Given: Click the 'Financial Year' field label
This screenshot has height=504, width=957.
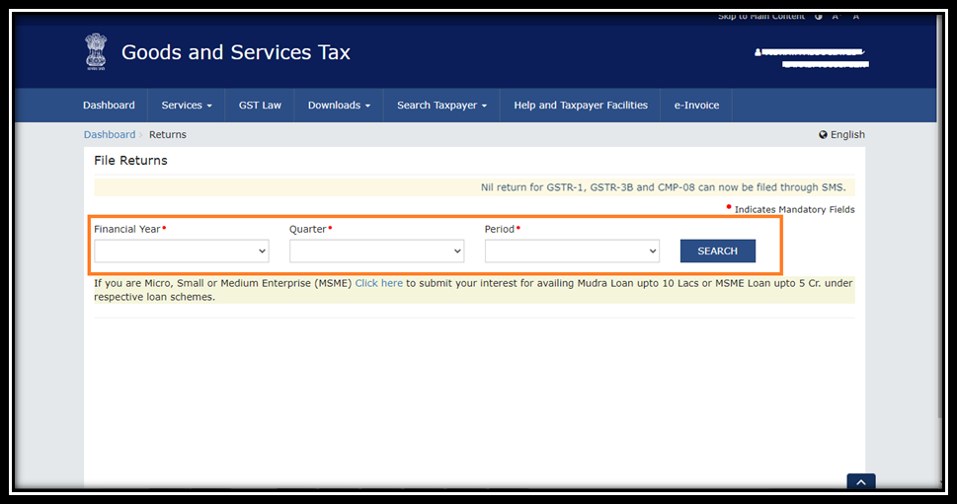Looking at the screenshot, I should [x=127, y=229].
